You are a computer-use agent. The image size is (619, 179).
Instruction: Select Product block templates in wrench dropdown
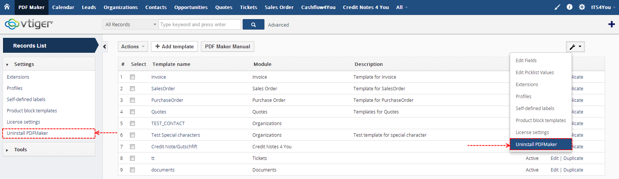click(541, 120)
